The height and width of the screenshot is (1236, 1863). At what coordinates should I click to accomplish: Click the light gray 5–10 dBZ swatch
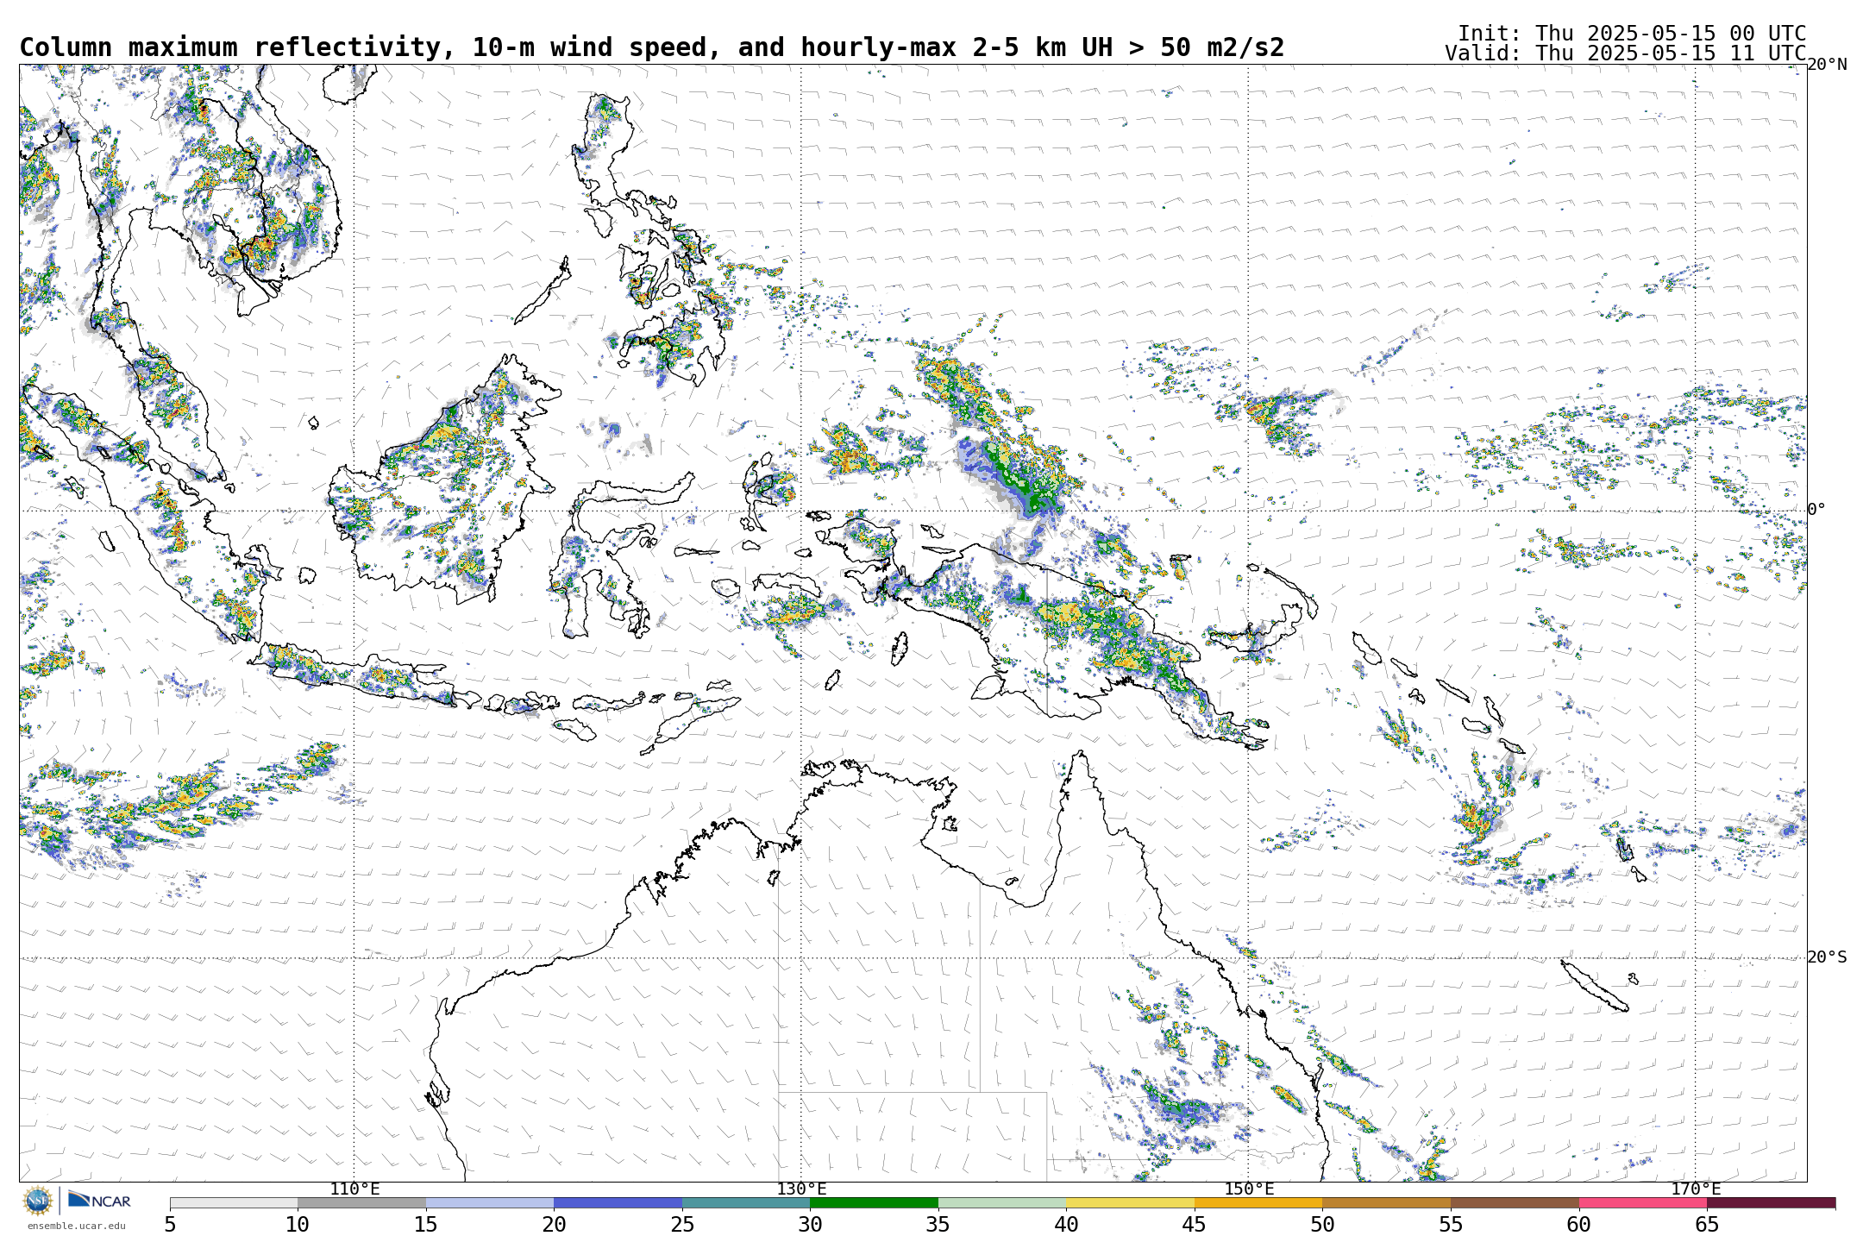coord(234,1202)
